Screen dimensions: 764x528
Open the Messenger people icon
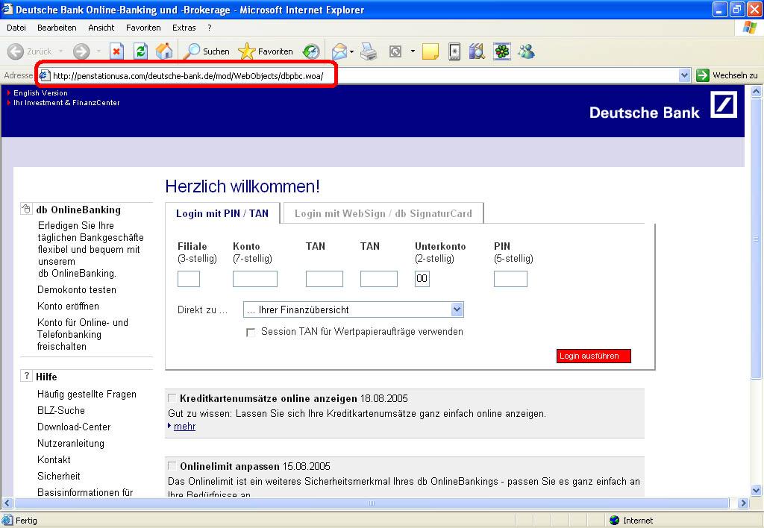pyautogui.click(x=526, y=51)
